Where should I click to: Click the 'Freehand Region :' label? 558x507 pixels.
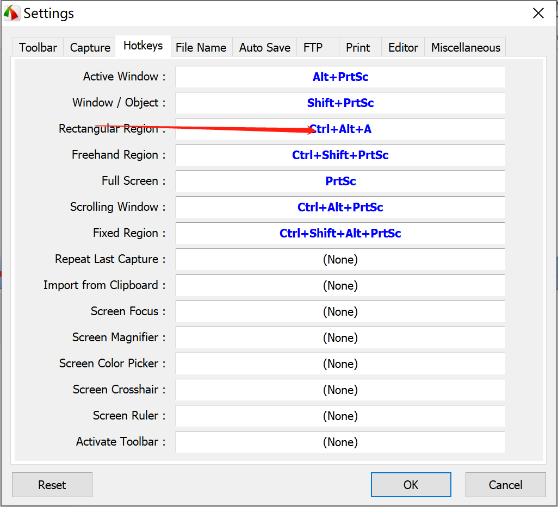pos(119,155)
